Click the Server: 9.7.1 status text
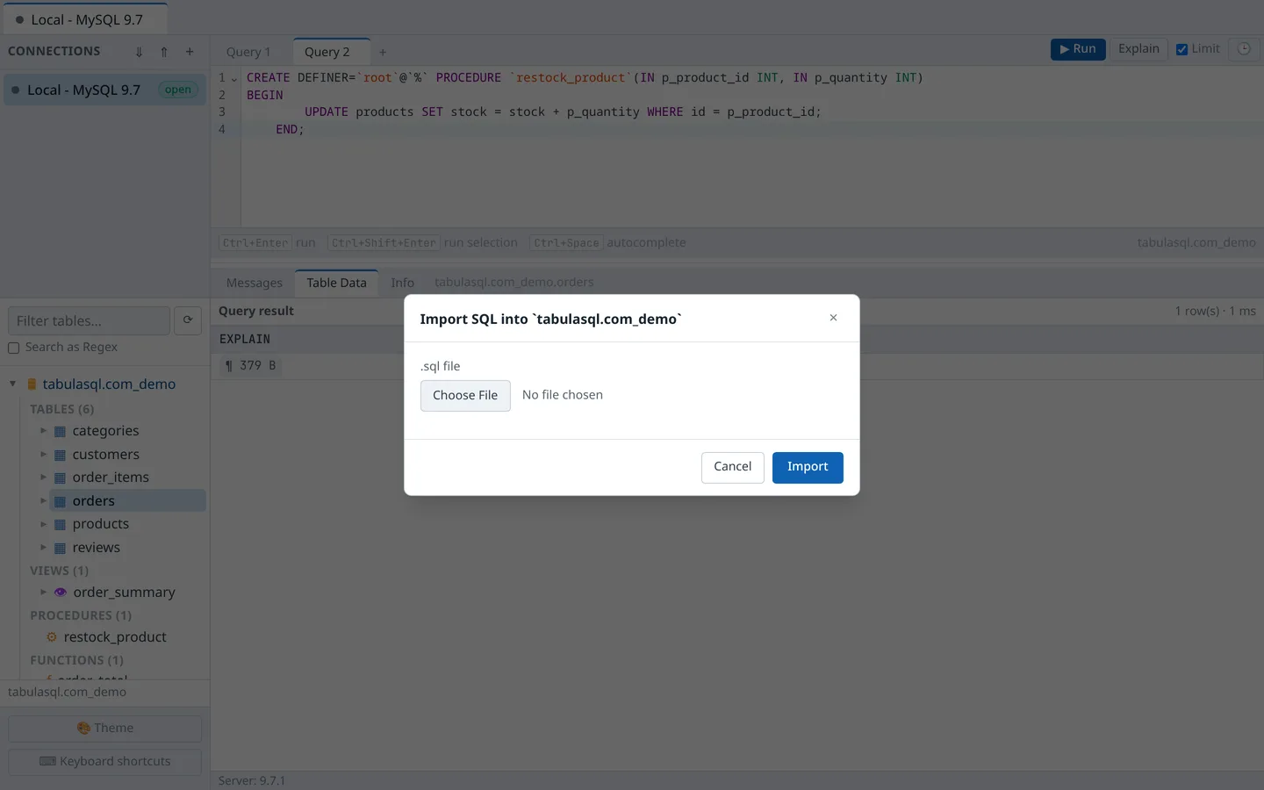The image size is (1264, 790). [252, 780]
